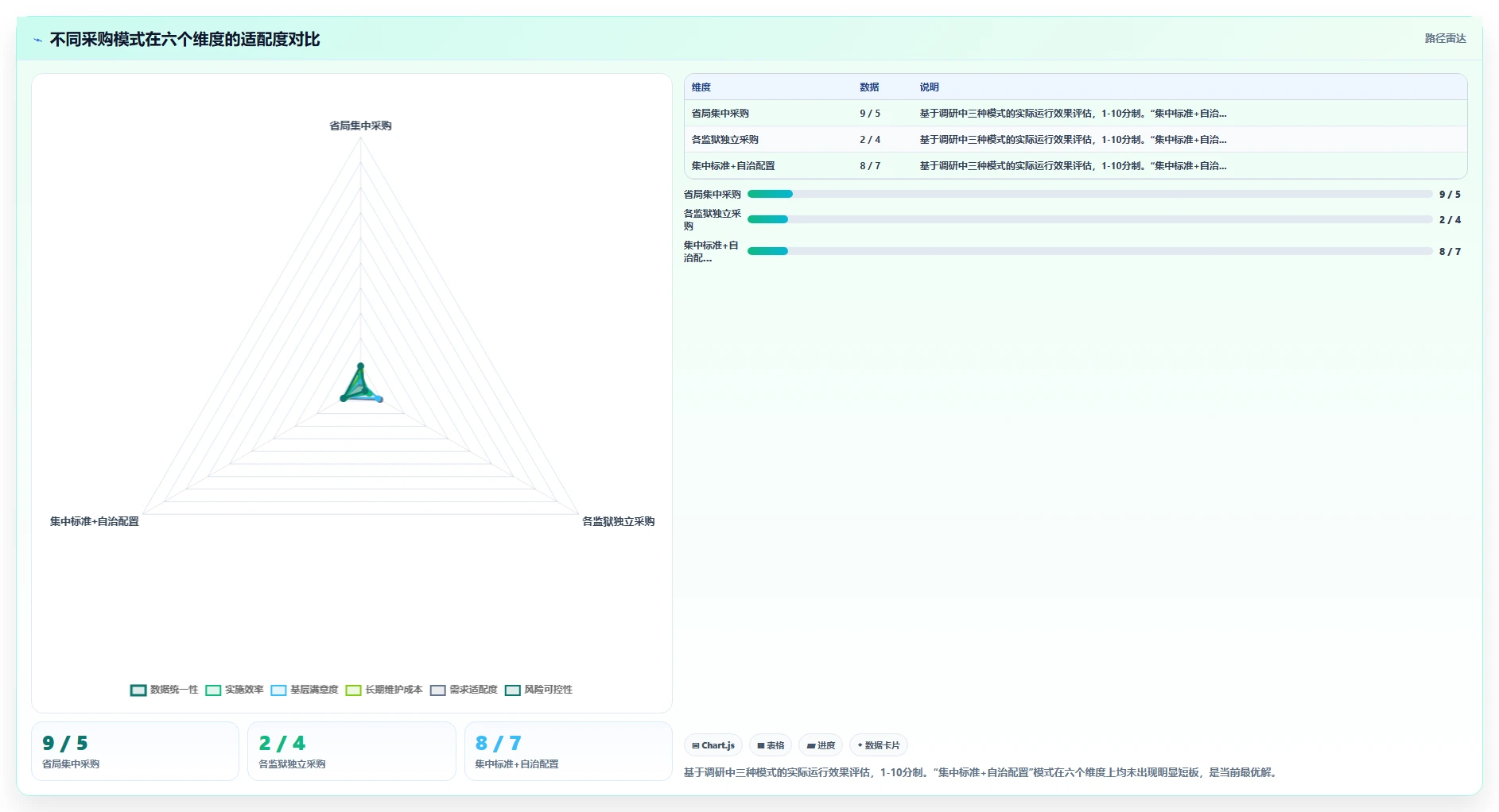Select the 各监狱独立采购 table row
Viewport: 1499px width, 812px height.
pyautogui.click(x=1075, y=139)
